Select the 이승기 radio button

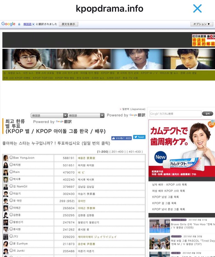(x=11, y=193)
